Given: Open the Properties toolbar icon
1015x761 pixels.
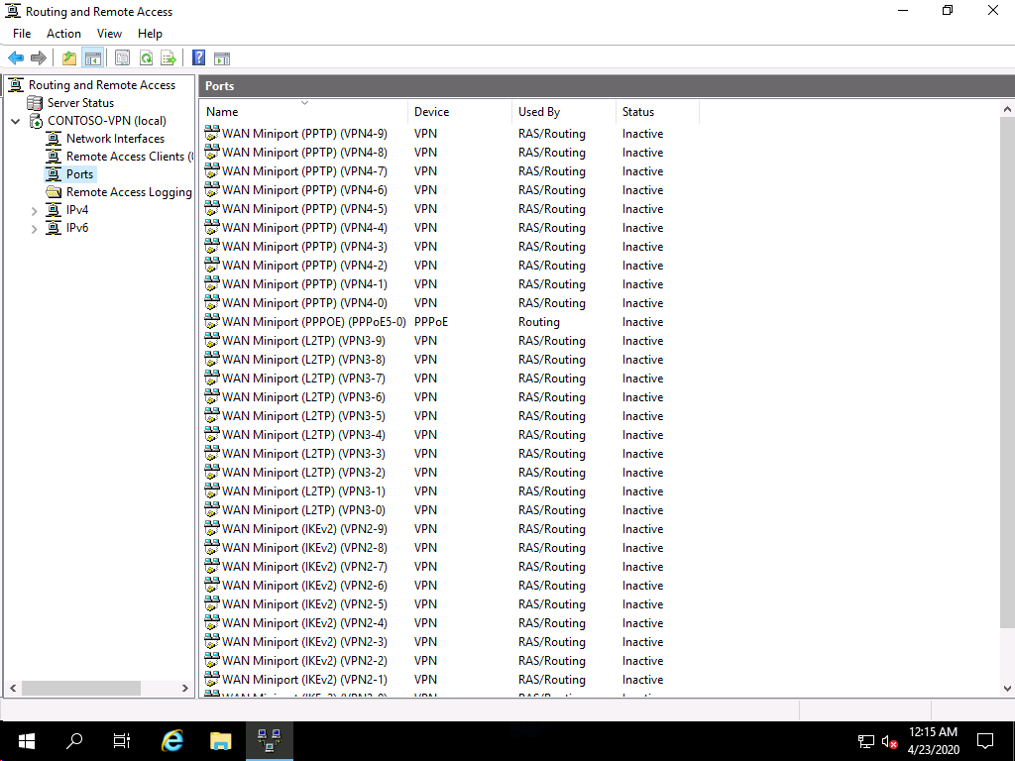Looking at the screenshot, I should pyautogui.click(x=122, y=58).
